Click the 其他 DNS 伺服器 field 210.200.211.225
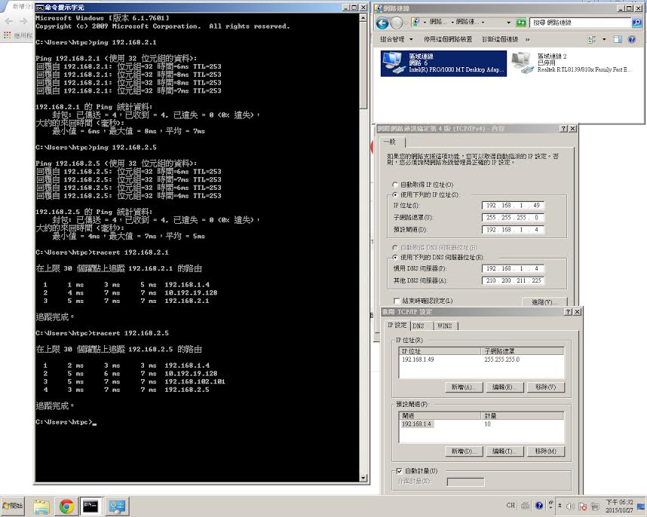 (513, 281)
